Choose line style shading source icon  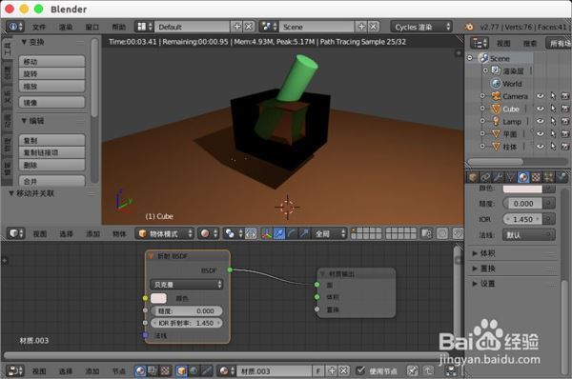[x=206, y=371]
